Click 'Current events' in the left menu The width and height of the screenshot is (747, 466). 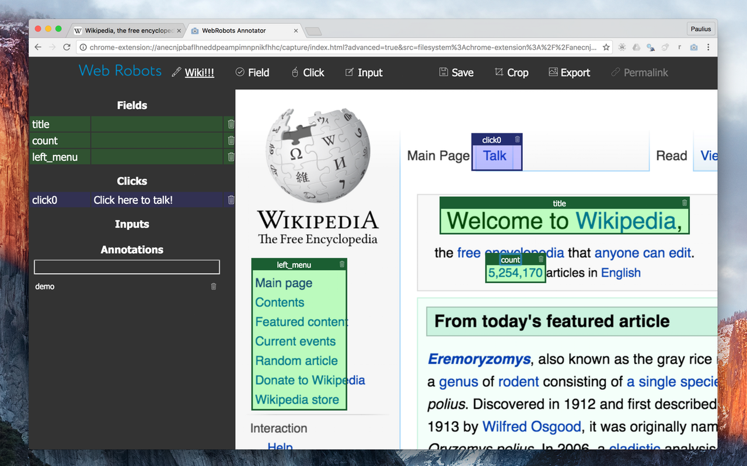(x=295, y=341)
